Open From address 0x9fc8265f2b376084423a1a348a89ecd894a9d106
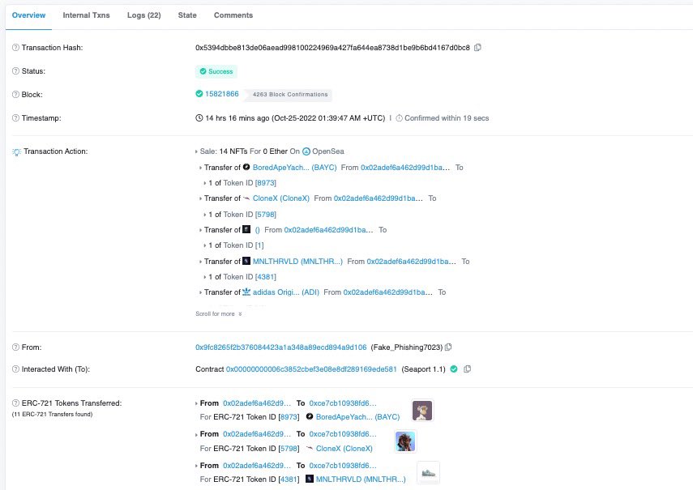693x490 pixels. [x=281, y=347]
